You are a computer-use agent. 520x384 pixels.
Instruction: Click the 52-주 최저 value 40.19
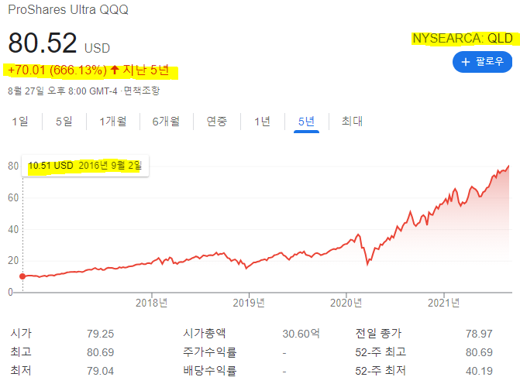479,371
